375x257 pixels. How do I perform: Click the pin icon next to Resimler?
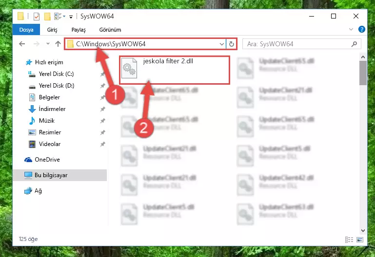click(102, 132)
